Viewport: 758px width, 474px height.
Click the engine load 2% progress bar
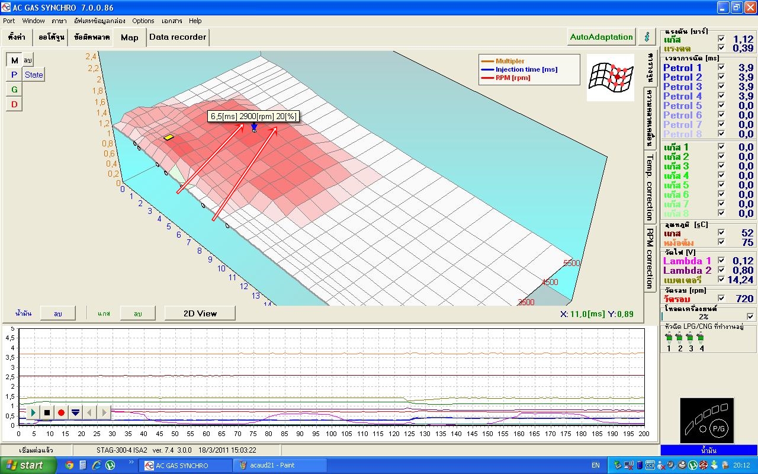click(703, 316)
